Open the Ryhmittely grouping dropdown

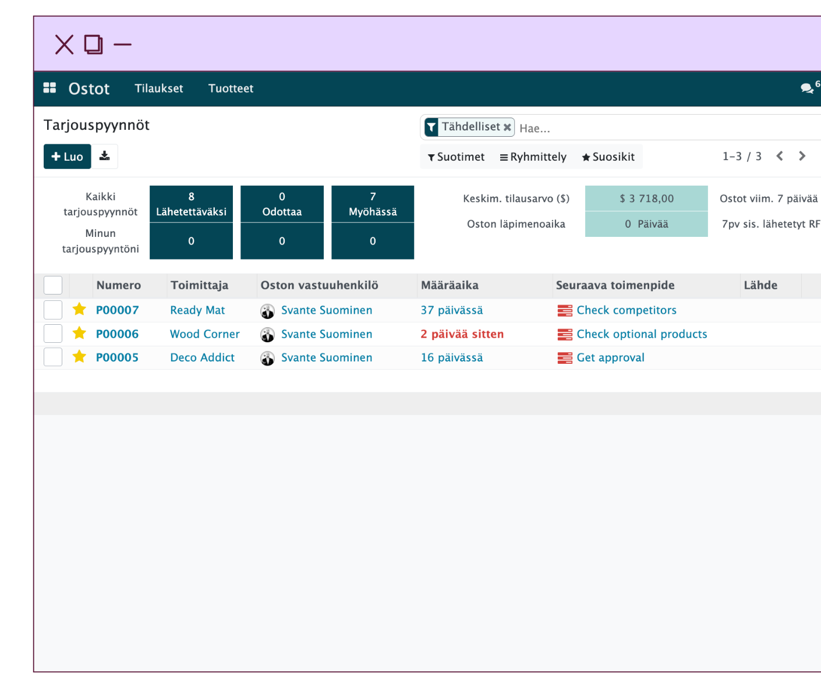[x=533, y=157]
